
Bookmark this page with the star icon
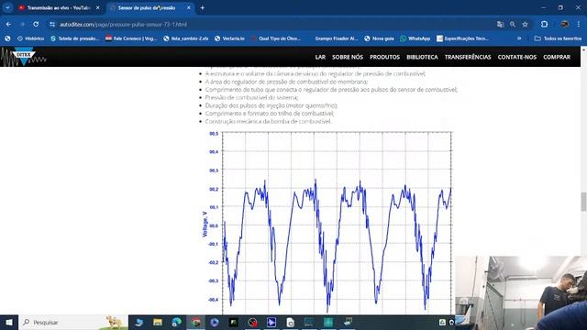(525, 25)
